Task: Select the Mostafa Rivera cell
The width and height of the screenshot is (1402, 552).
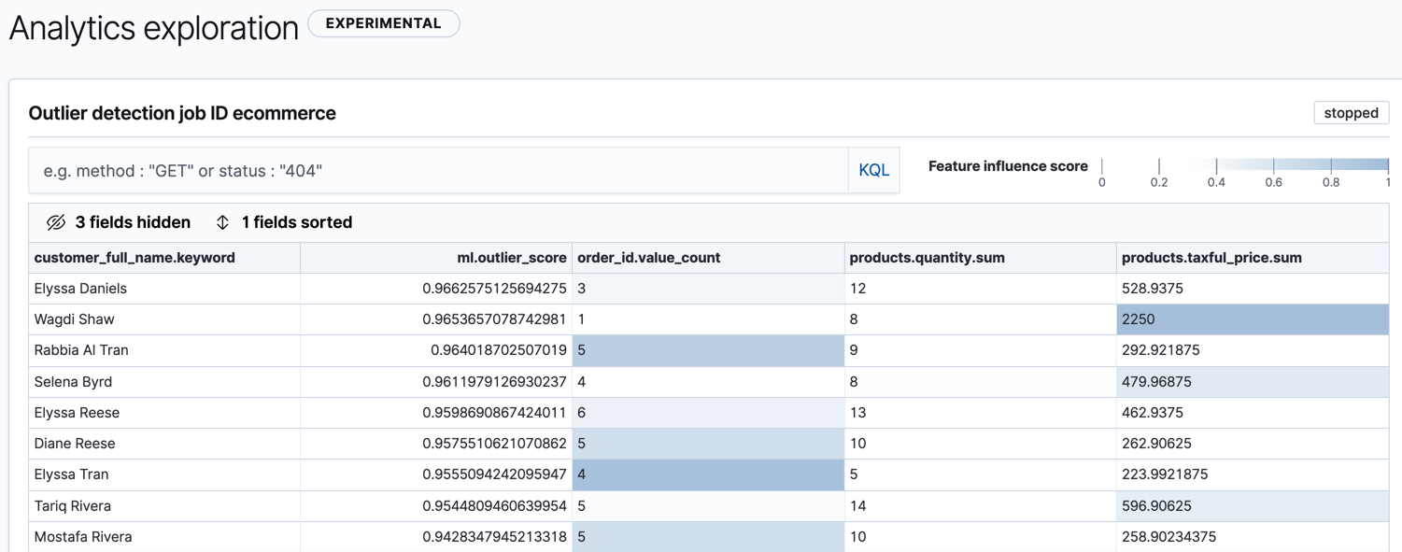Action: coord(164,537)
